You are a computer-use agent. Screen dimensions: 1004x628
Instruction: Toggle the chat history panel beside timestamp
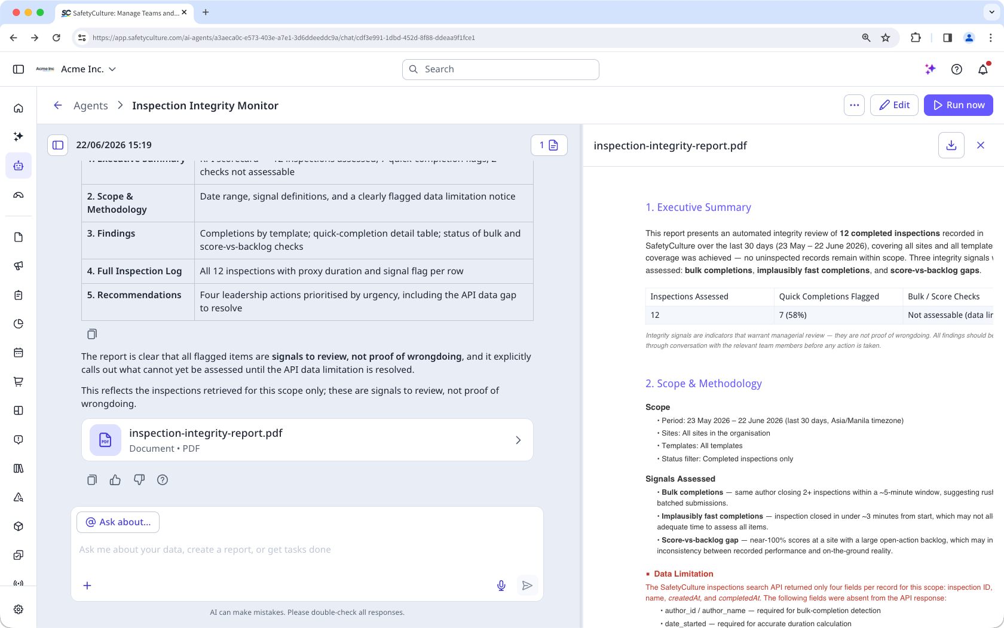coord(58,145)
